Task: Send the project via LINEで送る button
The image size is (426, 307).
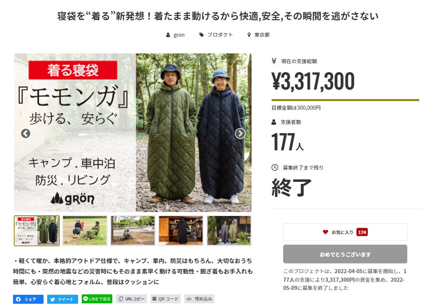Action: [97, 299]
